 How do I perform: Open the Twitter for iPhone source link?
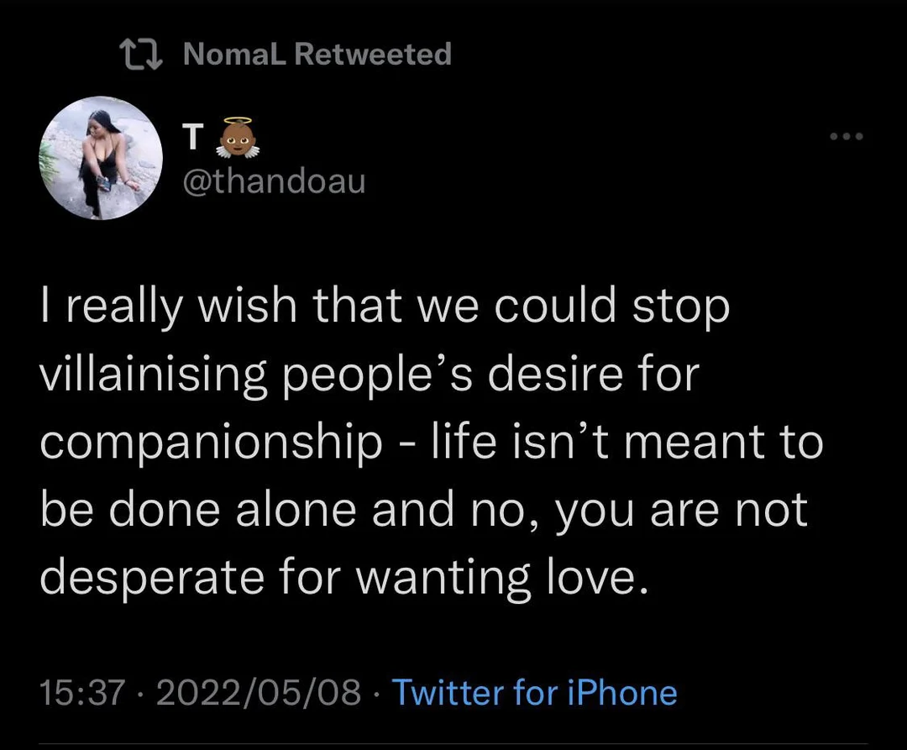534,693
